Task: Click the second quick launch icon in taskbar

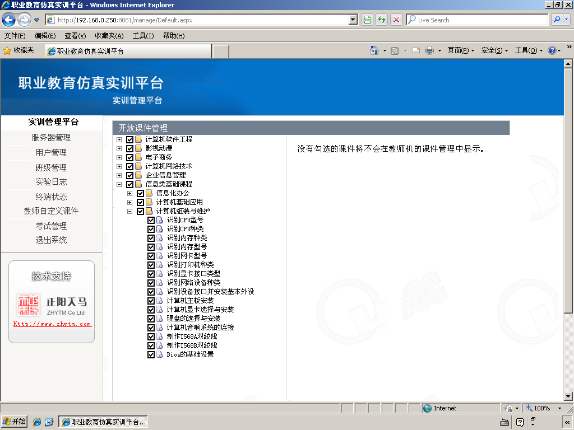Action: pos(49,422)
